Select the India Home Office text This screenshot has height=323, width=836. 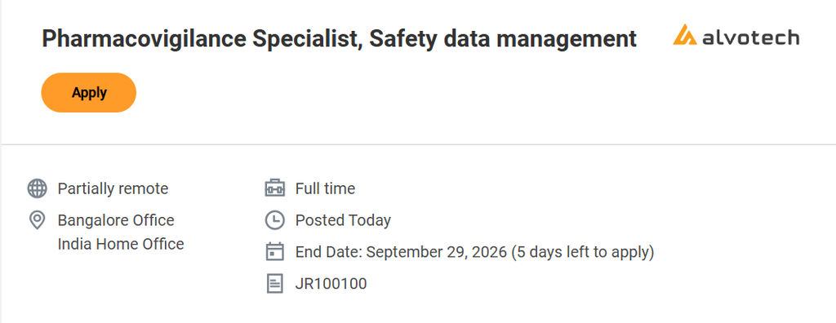pyautogui.click(x=121, y=244)
